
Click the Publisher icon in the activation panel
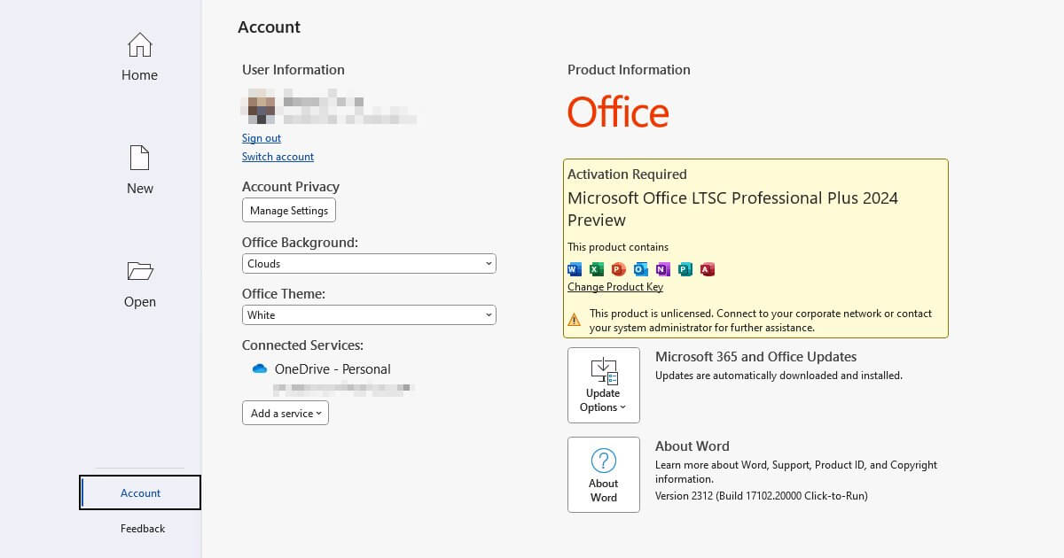point(685,268)
